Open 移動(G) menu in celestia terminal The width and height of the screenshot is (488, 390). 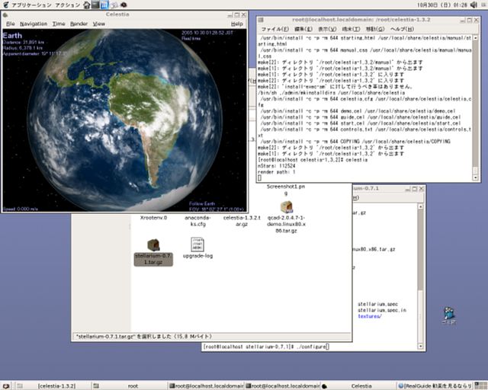(x=374, y=29)
